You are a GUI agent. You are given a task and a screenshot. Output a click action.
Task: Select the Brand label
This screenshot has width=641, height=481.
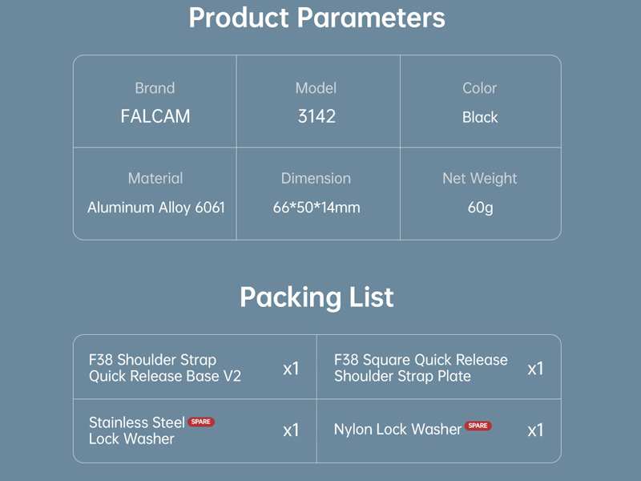coord(155,88)
